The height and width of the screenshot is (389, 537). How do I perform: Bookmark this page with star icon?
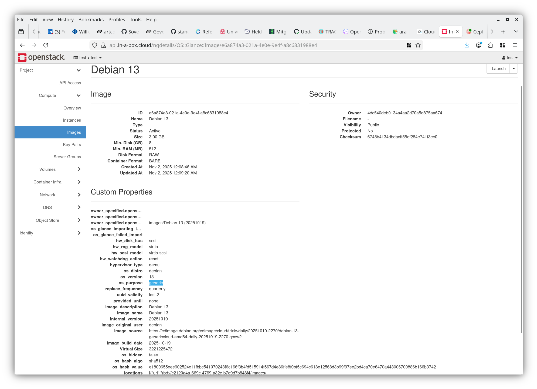point(418,45)
